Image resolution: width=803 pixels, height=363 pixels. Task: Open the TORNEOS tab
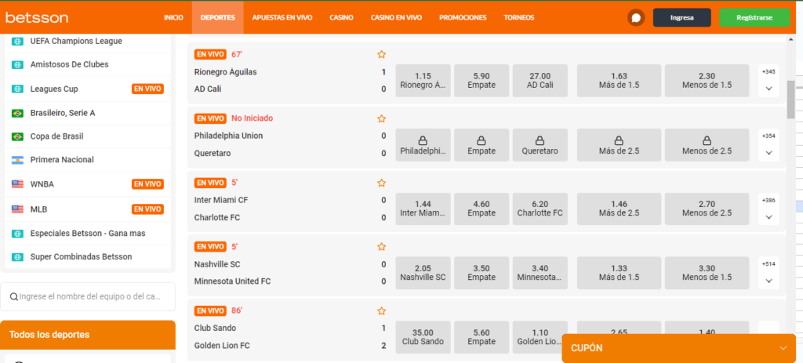(x=519, y=17)
